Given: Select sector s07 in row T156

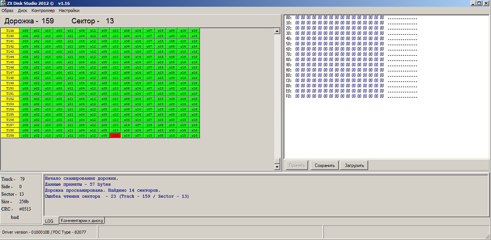Looking at the screenshot, I should pyautogui.click(x=149, y=120).
